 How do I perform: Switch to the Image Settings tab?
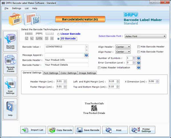(87, 73)
